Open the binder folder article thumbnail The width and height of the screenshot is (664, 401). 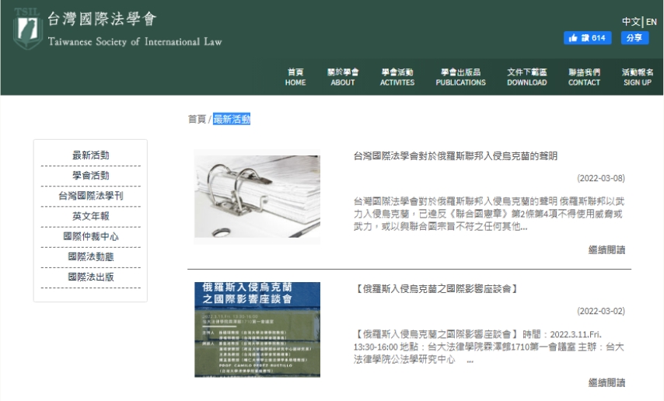click(257, 197)
